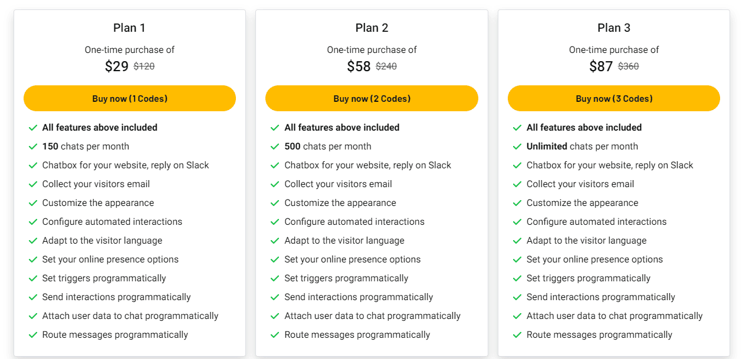The image size is (749, 359).
Task: Click the $29 price in Plan 1
Action: click(x=116, y=66)
